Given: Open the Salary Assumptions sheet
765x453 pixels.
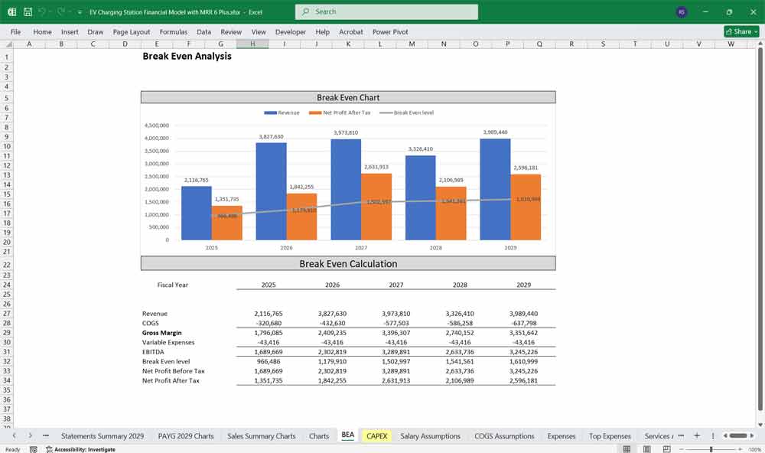Looking at the screenshot, I should pyautogui.click(x=430, y=435).
